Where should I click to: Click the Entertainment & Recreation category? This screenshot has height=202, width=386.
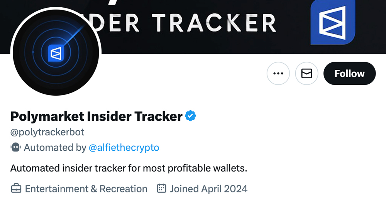(86, 189)
